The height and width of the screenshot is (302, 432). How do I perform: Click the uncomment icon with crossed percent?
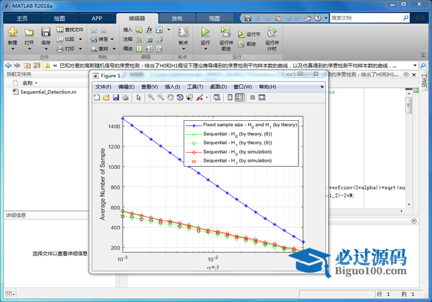(149, 39)
